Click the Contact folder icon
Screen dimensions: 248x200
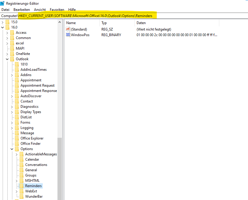17,101
